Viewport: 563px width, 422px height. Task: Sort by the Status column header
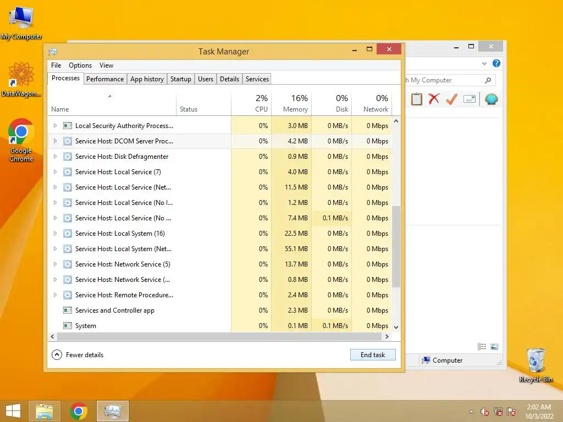click(203, 103)
